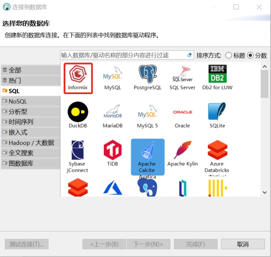Viewport: 271px width, 257px height.
Task: Open the 全部 category
Action: (x=30, y=70)
